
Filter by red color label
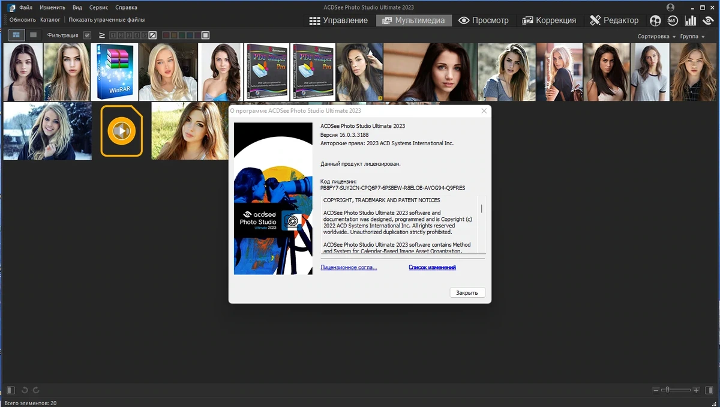pos(166,35)
